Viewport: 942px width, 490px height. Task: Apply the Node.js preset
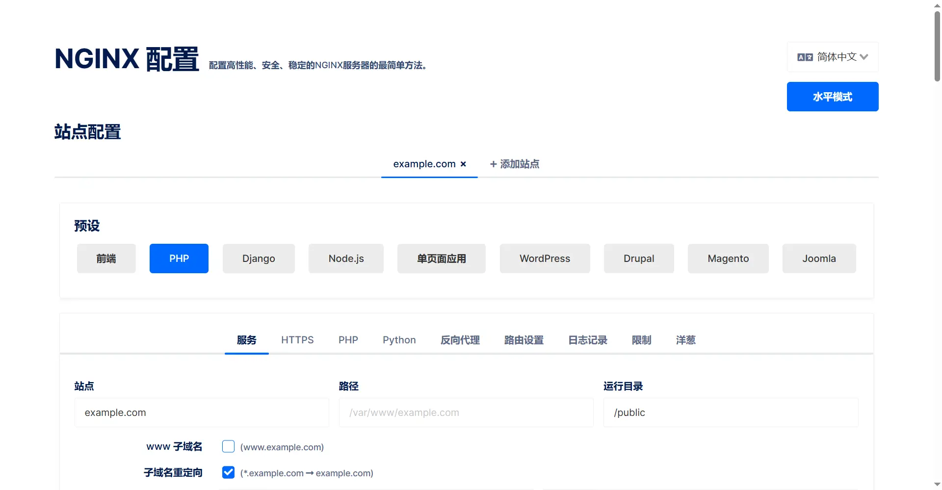tap(346, 258)
